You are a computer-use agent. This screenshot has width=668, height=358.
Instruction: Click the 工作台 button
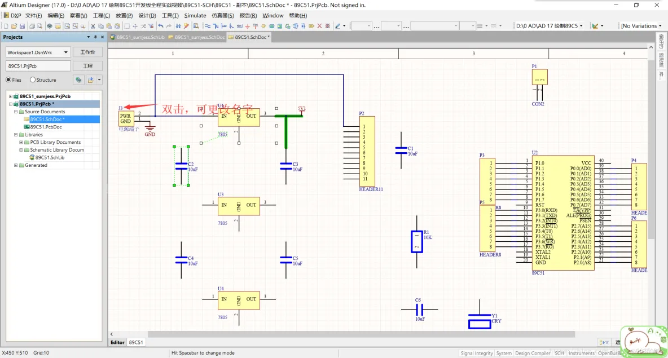click(87, 52)
